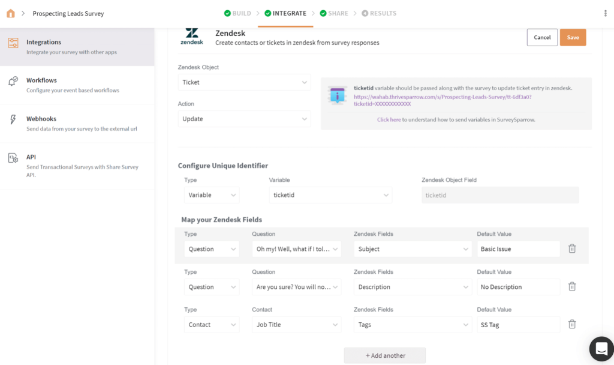Click the Add another mapping button

385,355
